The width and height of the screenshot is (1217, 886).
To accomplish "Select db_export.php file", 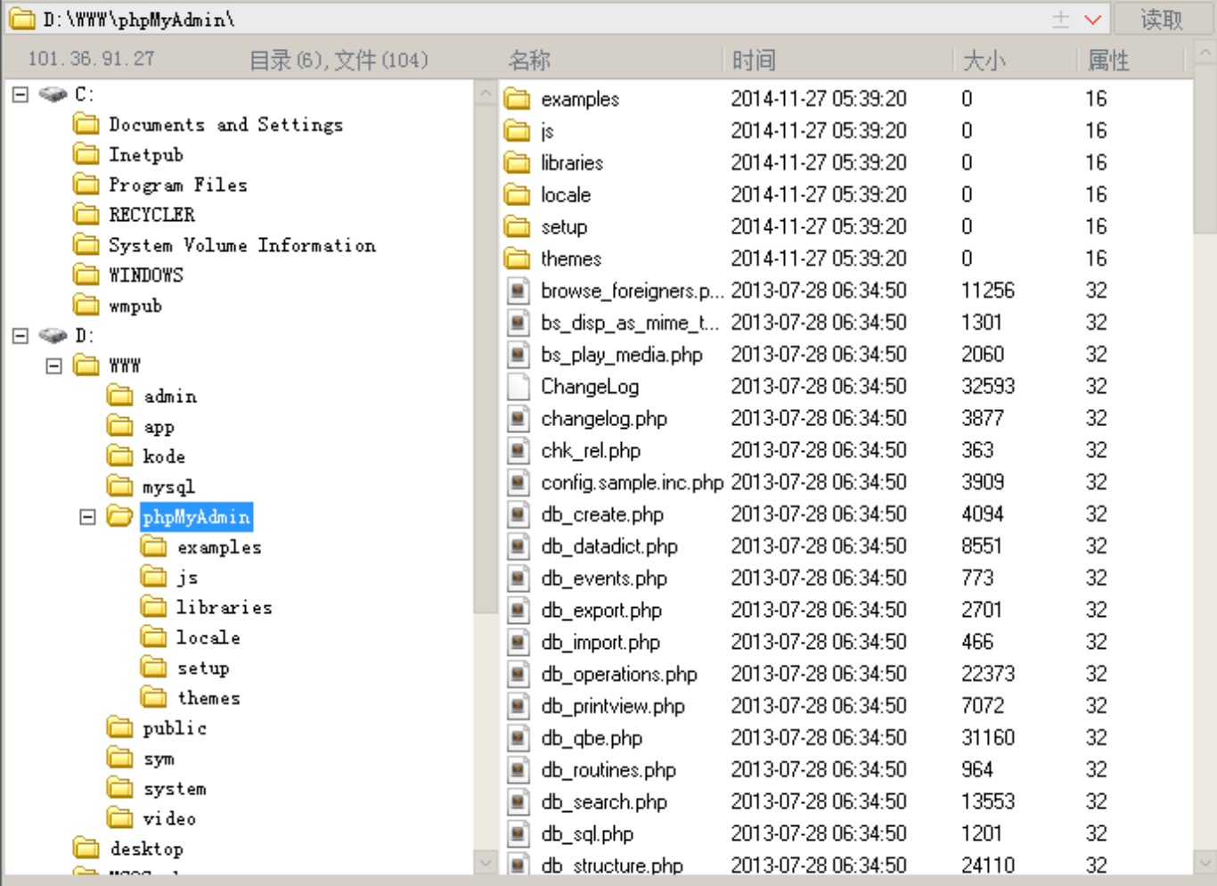I will point(601,611).
